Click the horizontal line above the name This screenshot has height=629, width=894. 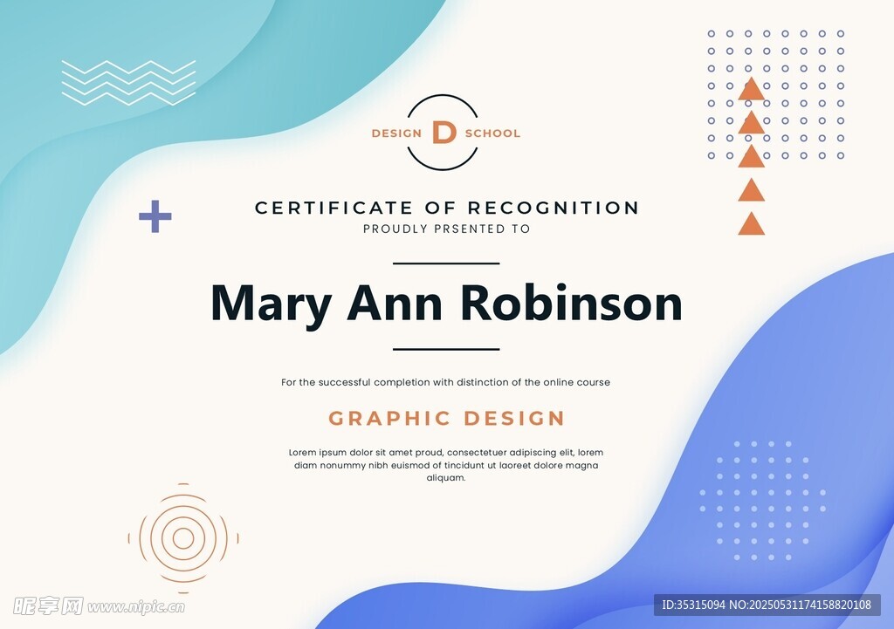446,263
